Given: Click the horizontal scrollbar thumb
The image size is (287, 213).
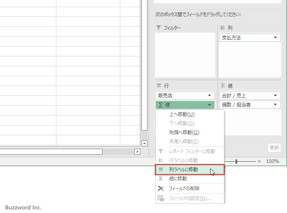Looking at the screenshot, I should point(51,151).
